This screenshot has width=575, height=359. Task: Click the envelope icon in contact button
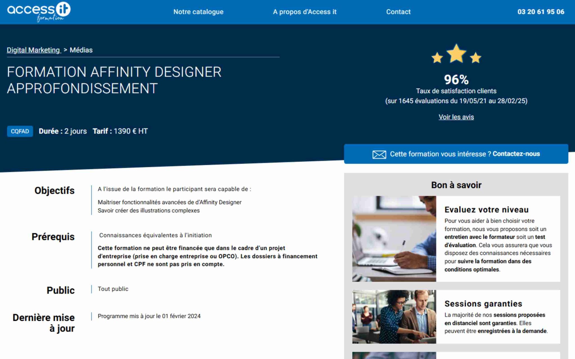click(379, 155)
